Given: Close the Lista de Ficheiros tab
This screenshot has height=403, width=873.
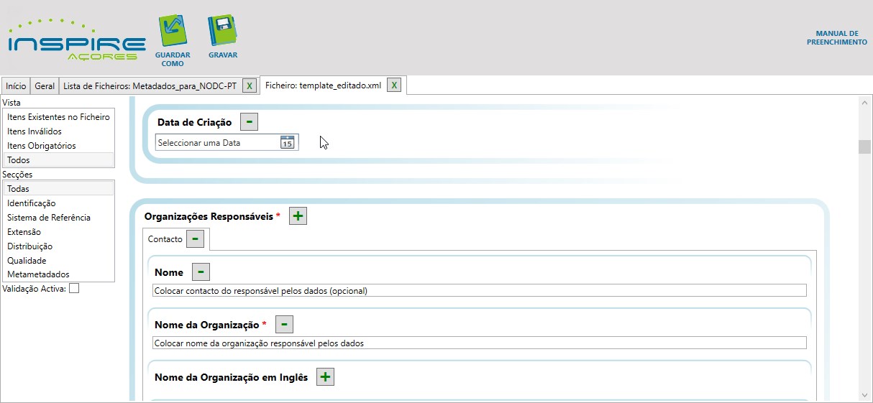Looking at the screenshot, I should (x=249, y=86).
